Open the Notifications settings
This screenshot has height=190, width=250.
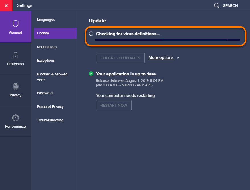[47, 47]
